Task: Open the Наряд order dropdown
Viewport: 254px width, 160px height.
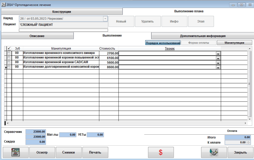Action: (x=105, y=18)
